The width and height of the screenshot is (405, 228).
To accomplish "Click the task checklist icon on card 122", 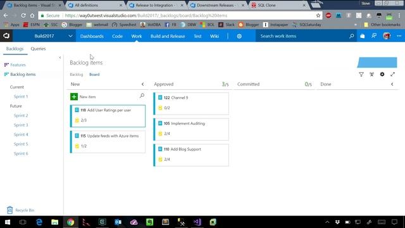I will (160, 108).
